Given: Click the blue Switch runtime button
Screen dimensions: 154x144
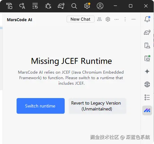Looking at the screenshot, I should (41, 106).
